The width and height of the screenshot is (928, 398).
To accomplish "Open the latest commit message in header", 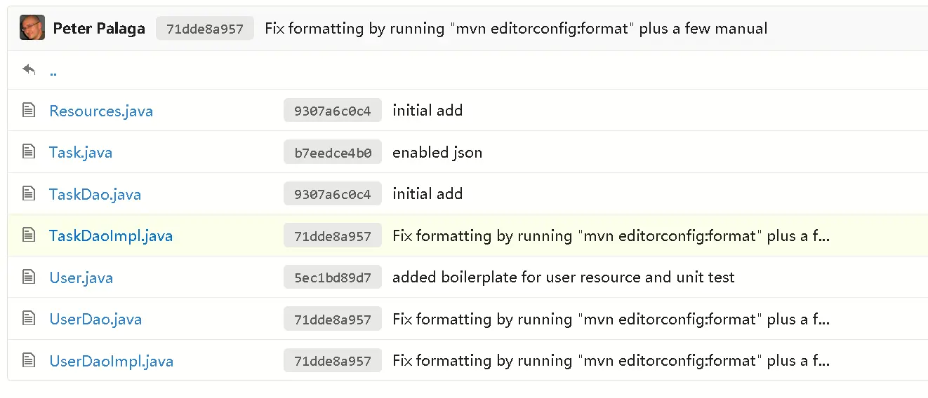I will [x=516, y=29].
